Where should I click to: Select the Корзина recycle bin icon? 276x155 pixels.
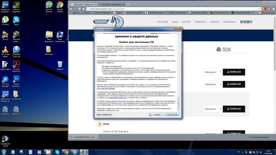coord(60,65)
